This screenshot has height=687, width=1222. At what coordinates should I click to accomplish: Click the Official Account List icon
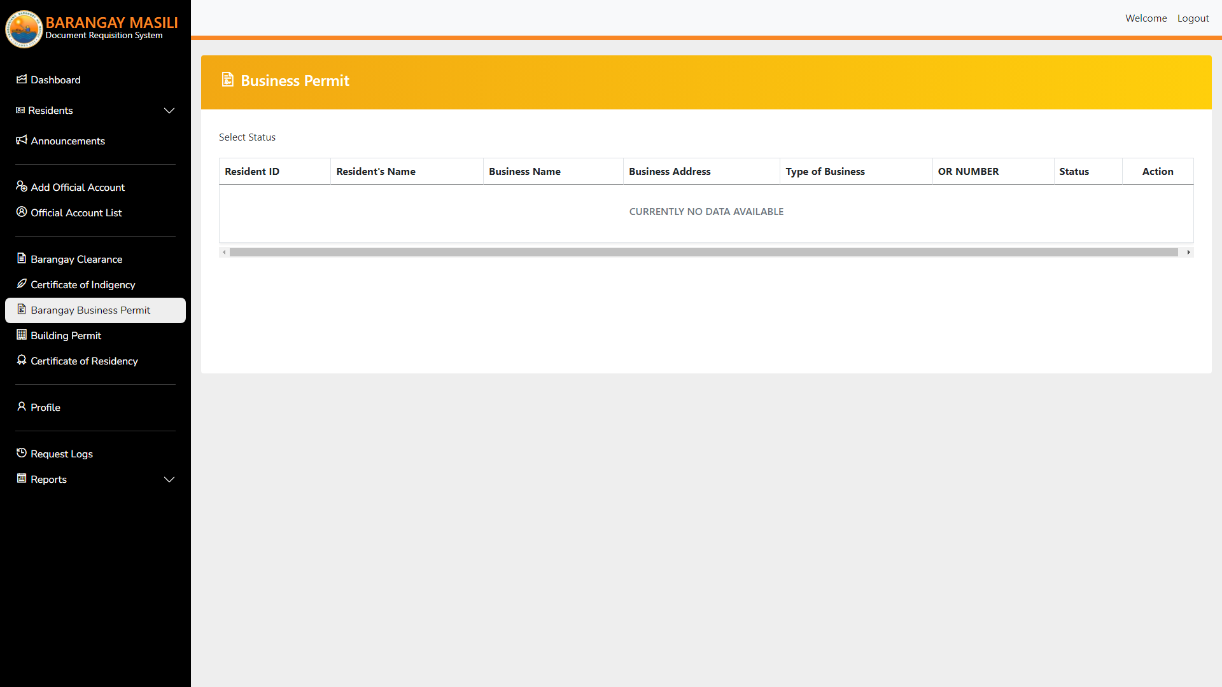coord(22,212)
